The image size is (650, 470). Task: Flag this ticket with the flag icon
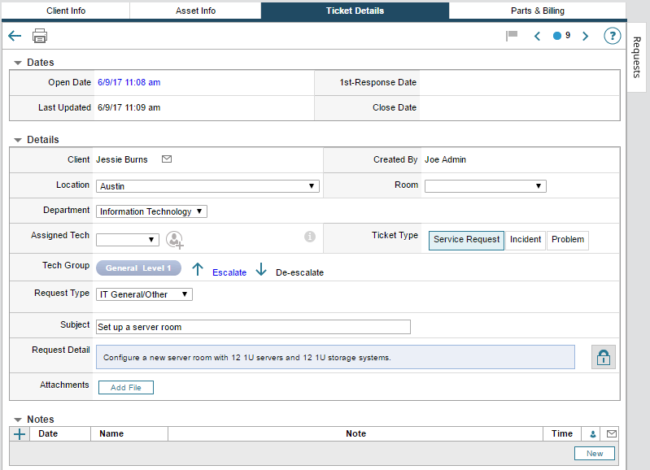512,36
